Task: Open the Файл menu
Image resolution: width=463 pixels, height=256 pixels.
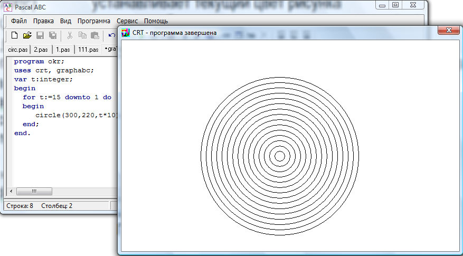Action: tap(19, 21)
